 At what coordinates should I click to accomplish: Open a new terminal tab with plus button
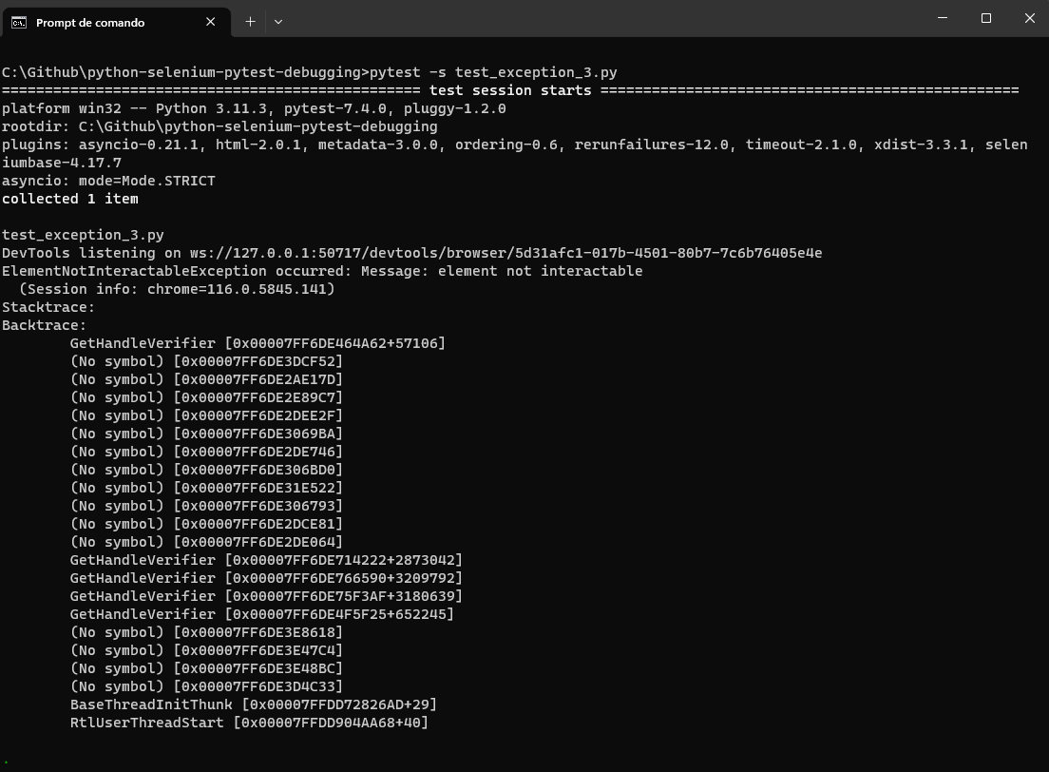250,21
